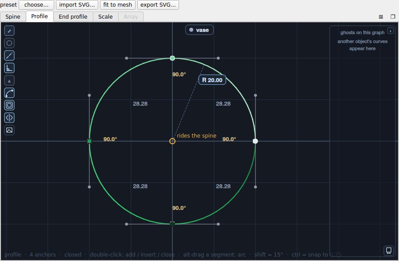Click the export SVG... button
Viewport: 399px width, 261px height.
tap(158, 5)
